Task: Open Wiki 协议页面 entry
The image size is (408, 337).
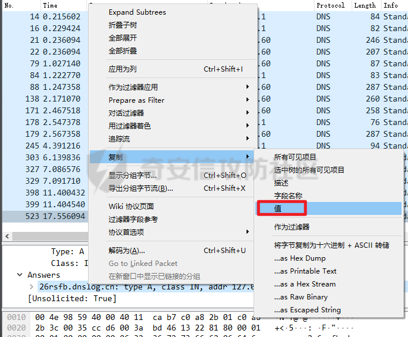Action: (x=131, y=206)
